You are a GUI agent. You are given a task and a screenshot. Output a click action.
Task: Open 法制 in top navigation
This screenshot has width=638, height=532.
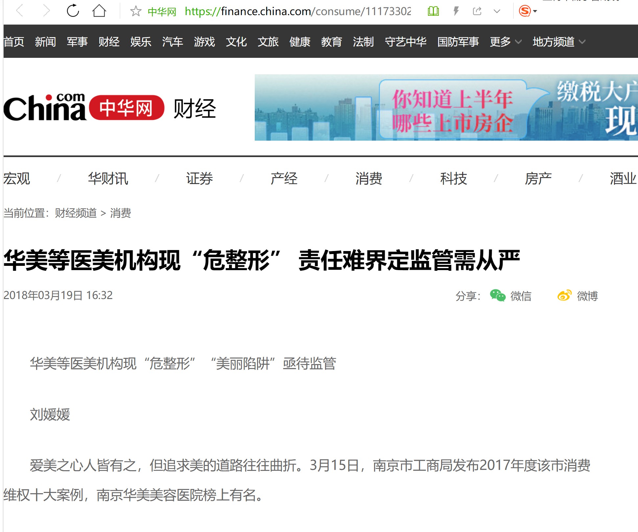click(364, 42)
